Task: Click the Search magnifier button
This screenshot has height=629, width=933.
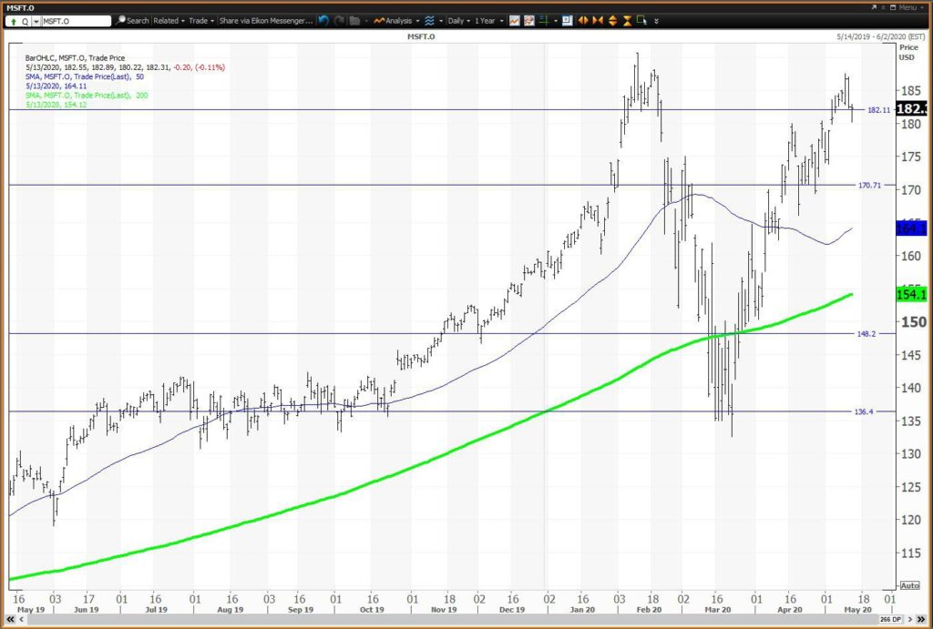Action: point(133,20)
